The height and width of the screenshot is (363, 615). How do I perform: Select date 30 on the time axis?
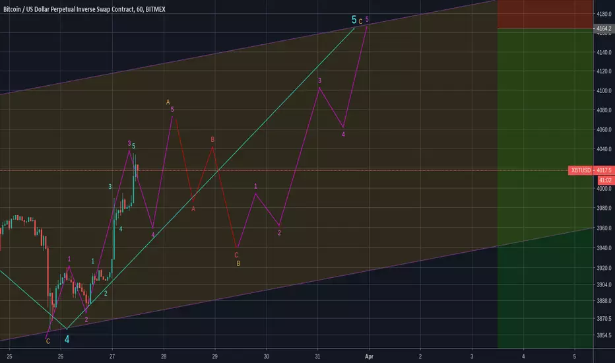click(x=267, y=356)
